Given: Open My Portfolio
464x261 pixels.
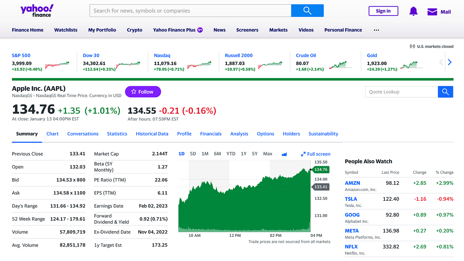Looking at the screenshot, I should pos(102,30).
